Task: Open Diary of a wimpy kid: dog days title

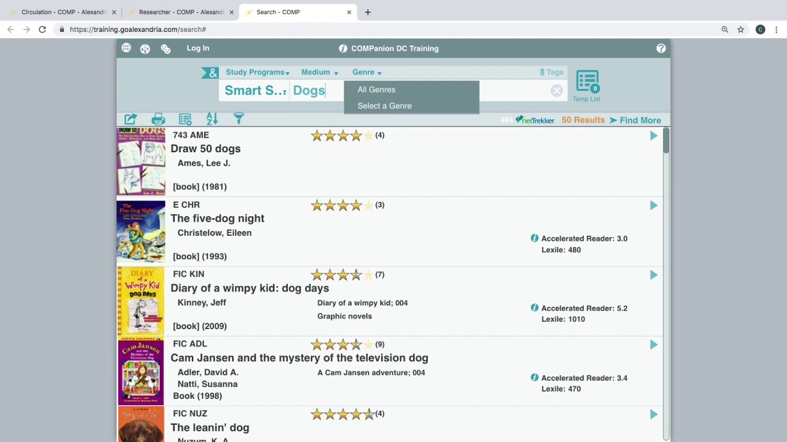Action: (x=250, y=288)
